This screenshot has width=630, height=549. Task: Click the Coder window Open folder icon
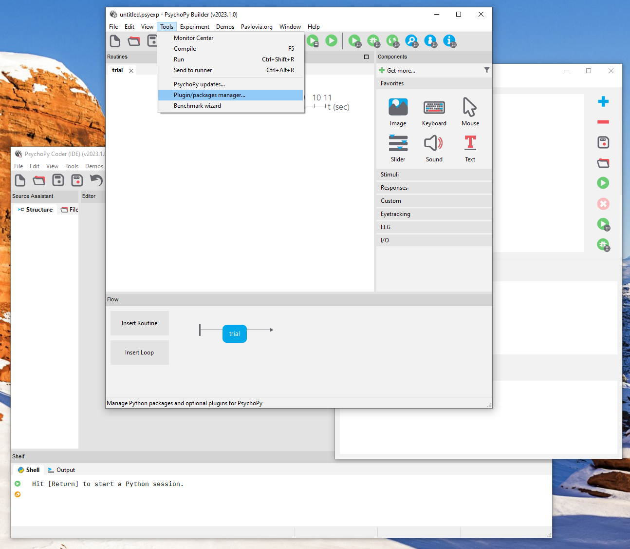tap(39, 181)
